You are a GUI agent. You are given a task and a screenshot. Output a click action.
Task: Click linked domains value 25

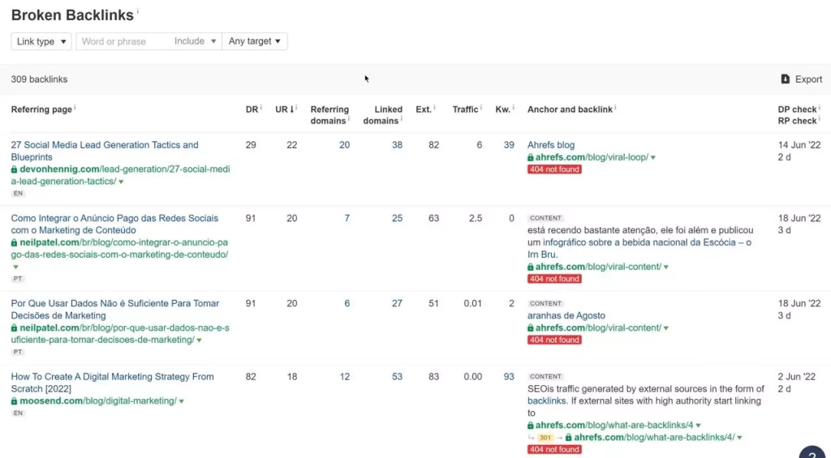pyautogui.click(x=397, y=218)
